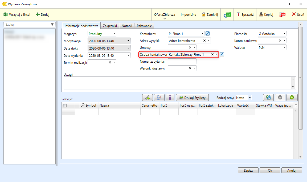Expand the Magazyn dropdown
The width and height of the screenshot is (307, 182).
click(x=114, y=34)
